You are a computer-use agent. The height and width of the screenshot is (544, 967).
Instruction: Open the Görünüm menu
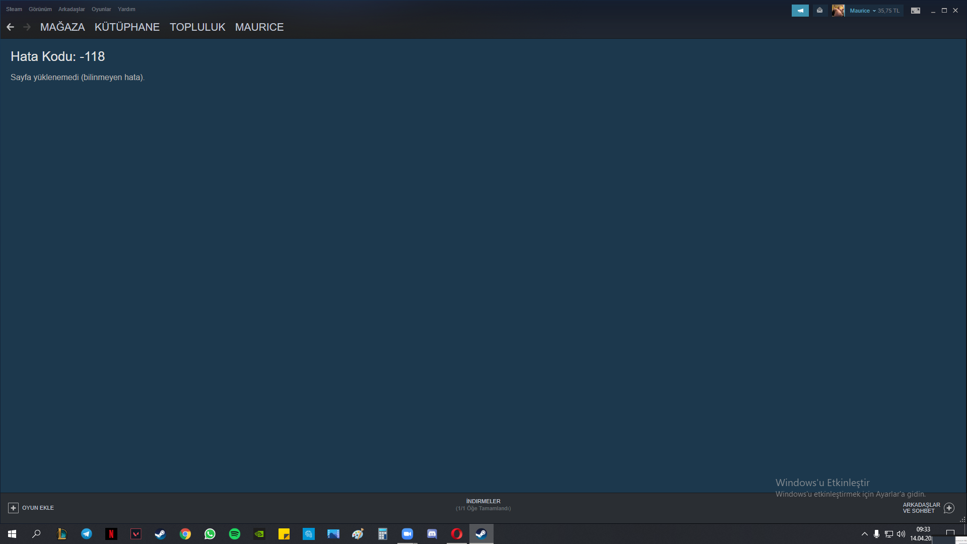pyautogui.click(x=40, y=9)
